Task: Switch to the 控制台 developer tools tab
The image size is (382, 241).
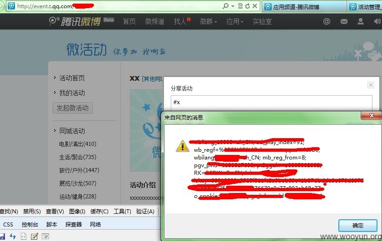Action: click(x=30, y=225)
